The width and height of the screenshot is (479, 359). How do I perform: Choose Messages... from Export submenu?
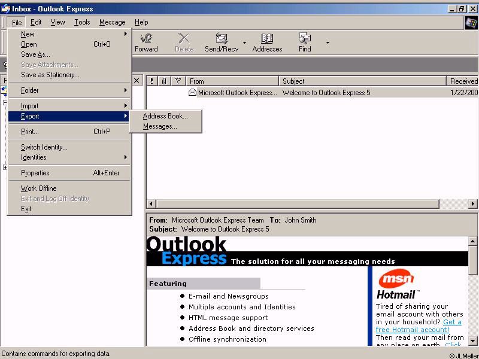[x=160, y=126]
